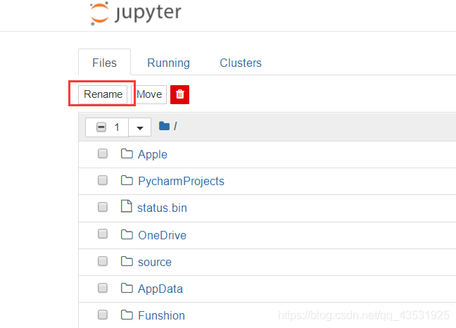Click the AppData folder icon
This screenshot has width=456, height=328.
coord(127,288)
